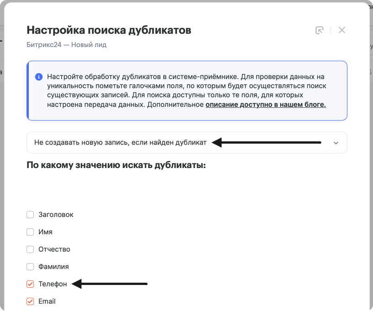Click the По какому значению искать дубликаты heading
Viewport: 373px width, 311px height.
click(116, 165)
